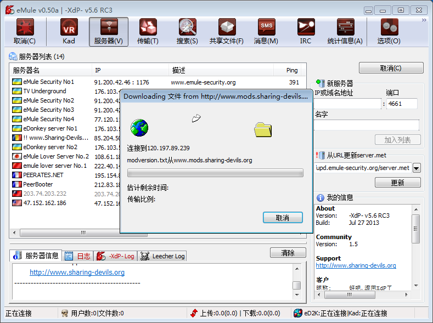Image resolution: width=433 pixels, height=323 pixels.
Task: Expand the toolbar overflow chevron
Action: 424,20
